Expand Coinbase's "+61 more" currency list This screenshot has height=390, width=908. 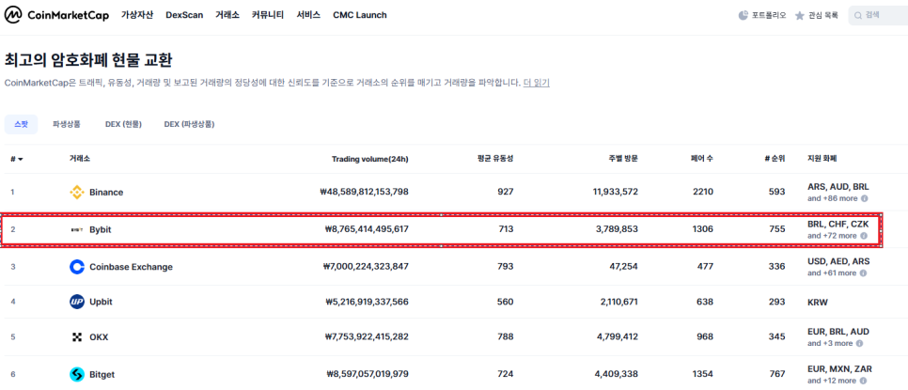tap(833, 273)
